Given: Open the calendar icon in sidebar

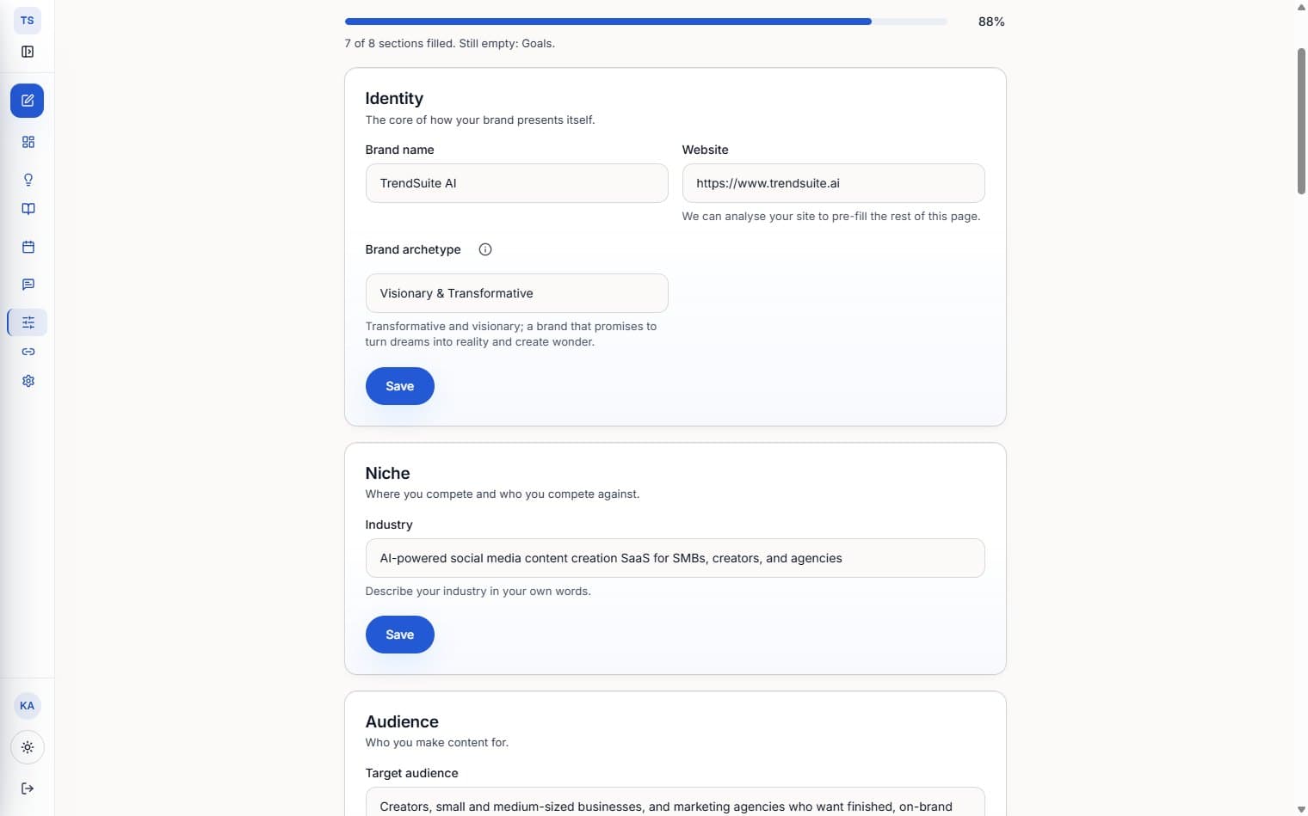Looking at the screenshot, I should tap(28, 247).
